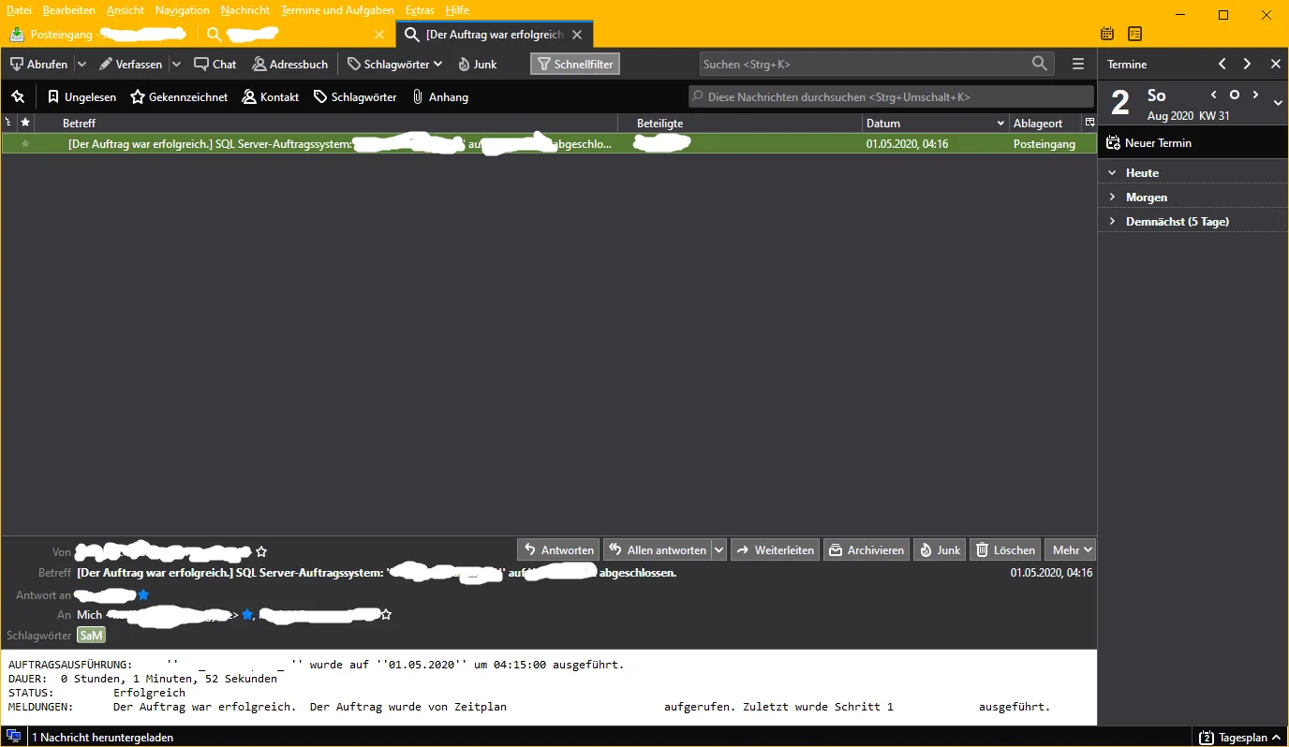Expand the Schlagwörter toolbar dropdown

pyautogui.click(x=393, y=64)
